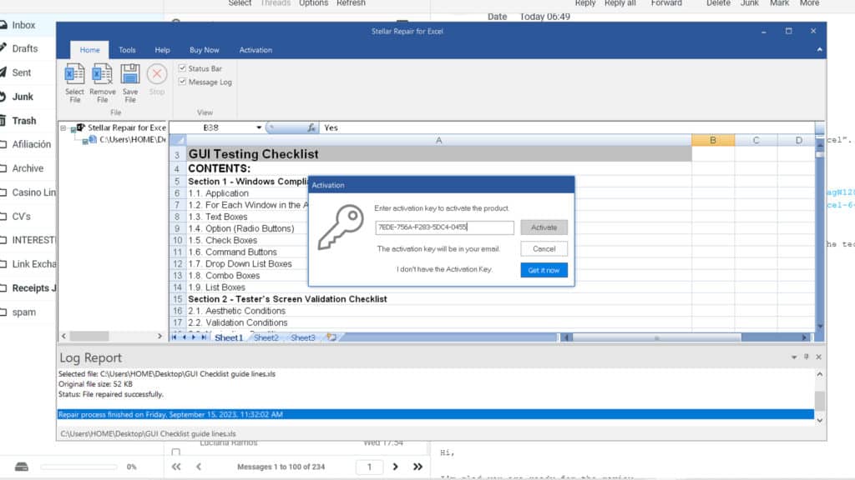Tick the message checkbox in mail list
Screen dimensions: 855x480
(x=175, y=452)
